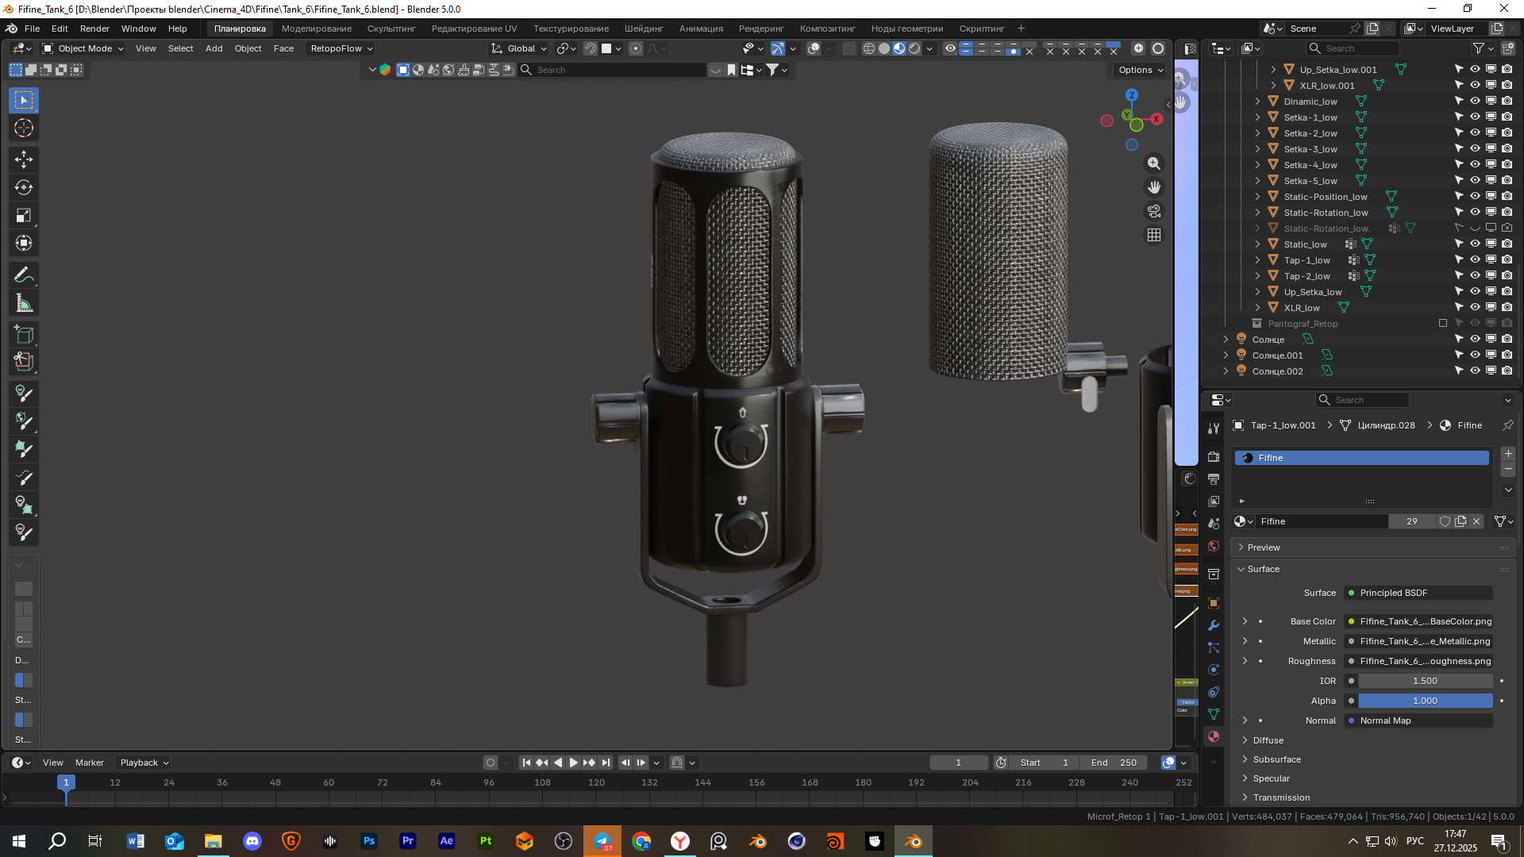Viewport: 1524px width, 857px height.
Task: Enable Pantograf_Retop collection checkbox
Action: coord(1443,323)
